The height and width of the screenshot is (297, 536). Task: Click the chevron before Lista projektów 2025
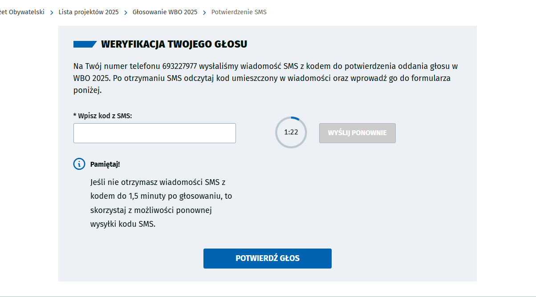click(52, 12)
